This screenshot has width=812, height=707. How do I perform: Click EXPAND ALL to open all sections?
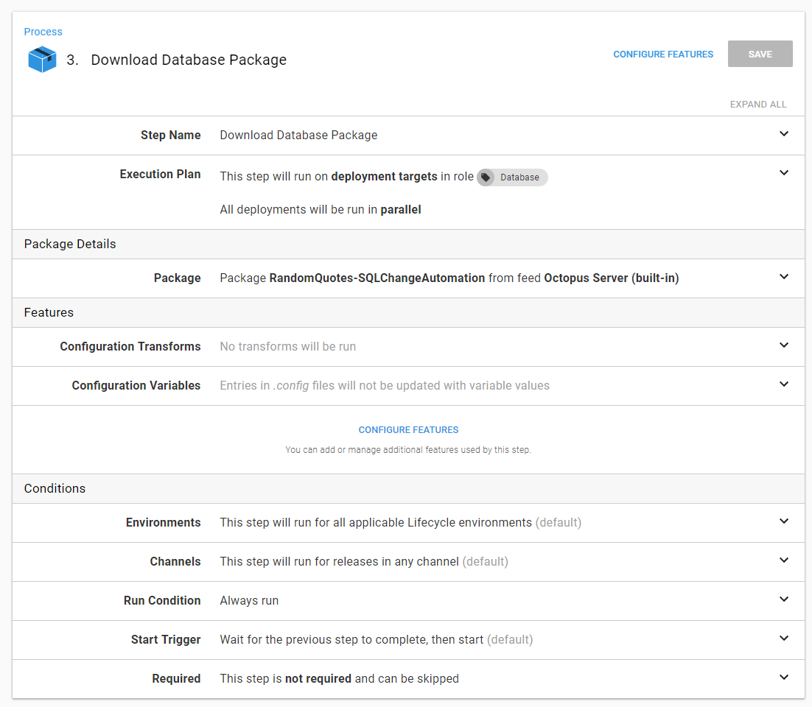tap(758, 105)
